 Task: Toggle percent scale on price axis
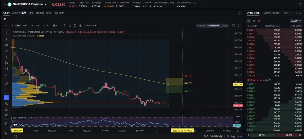pos(228,136)
